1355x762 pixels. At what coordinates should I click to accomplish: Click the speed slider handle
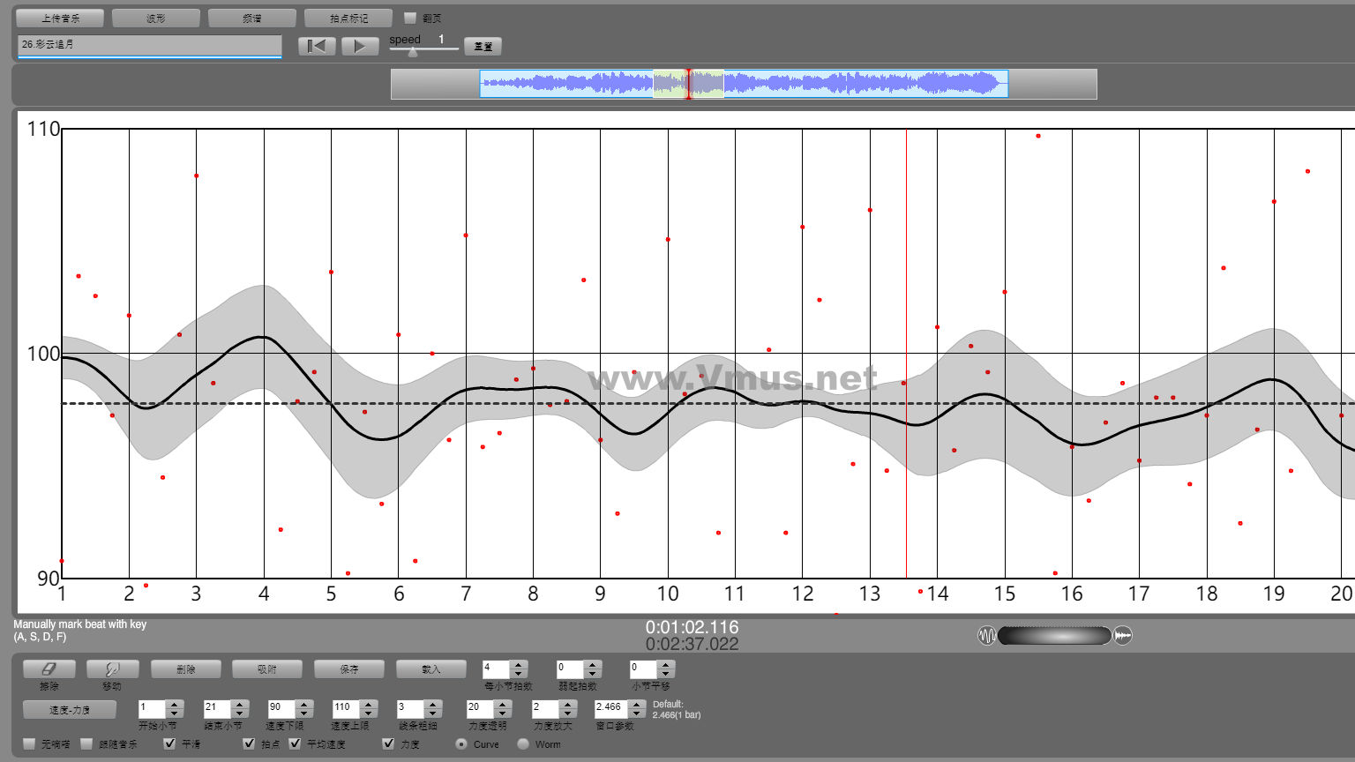click(412, 52)
